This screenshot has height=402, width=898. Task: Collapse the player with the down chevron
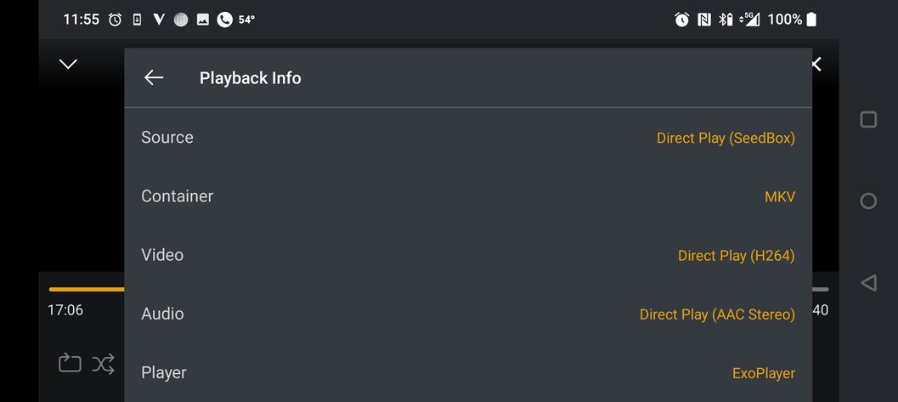(68, 64)
